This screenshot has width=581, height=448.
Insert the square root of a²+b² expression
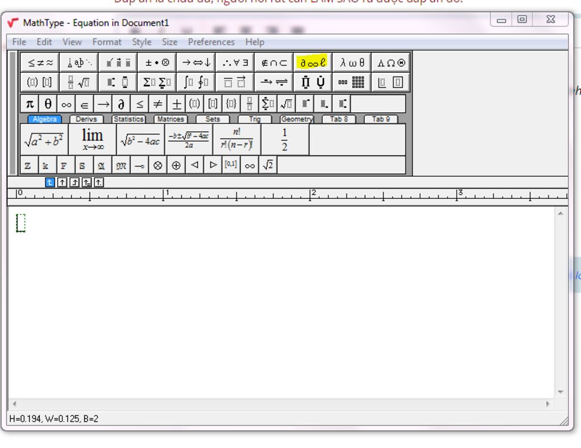coord(44,140)
